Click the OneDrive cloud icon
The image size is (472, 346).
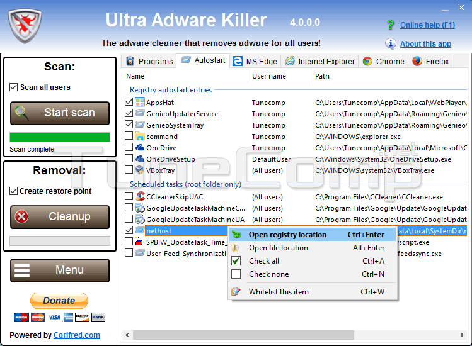tap(140, 147)
